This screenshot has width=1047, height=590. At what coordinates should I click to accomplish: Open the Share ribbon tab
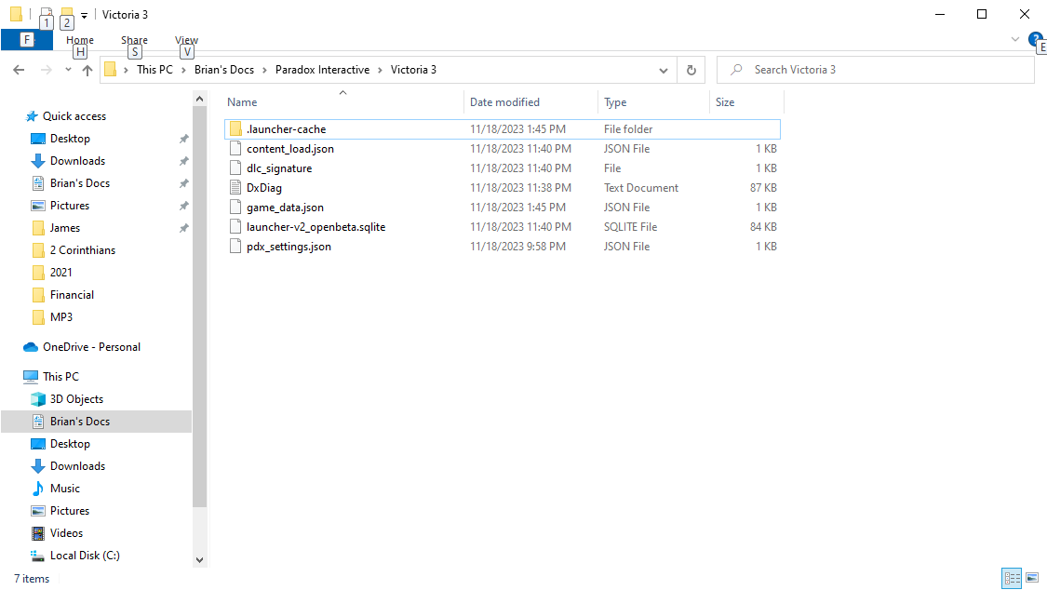click(x=134, y=40)
